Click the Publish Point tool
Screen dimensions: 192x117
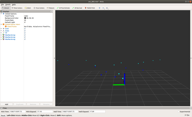[x=90, y=8]
